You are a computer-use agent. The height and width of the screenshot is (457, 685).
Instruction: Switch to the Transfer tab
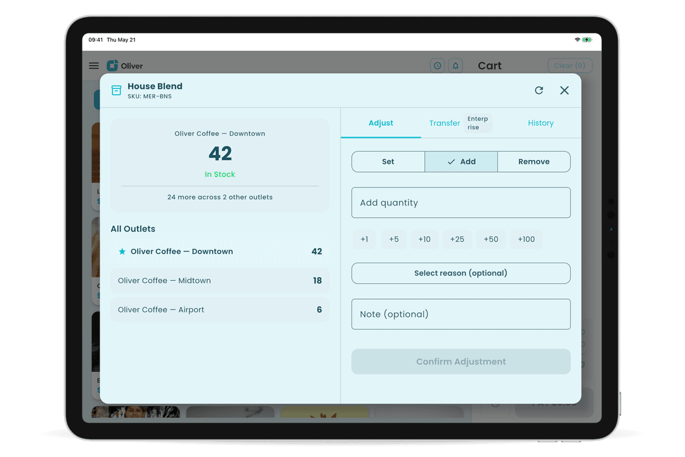[x=444, y=123]
